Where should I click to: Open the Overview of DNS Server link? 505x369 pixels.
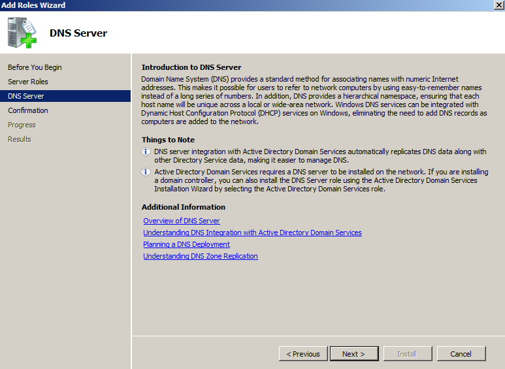182,221
